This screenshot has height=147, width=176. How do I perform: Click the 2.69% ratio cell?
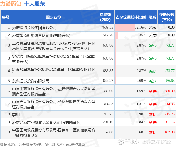131,81
